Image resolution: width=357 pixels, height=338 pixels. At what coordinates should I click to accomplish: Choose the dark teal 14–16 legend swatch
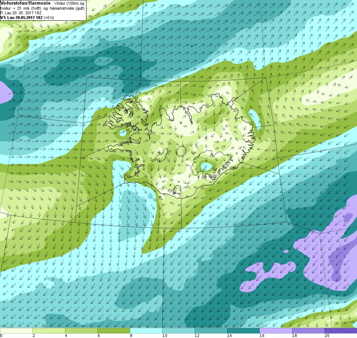click(x=243, y=331)
